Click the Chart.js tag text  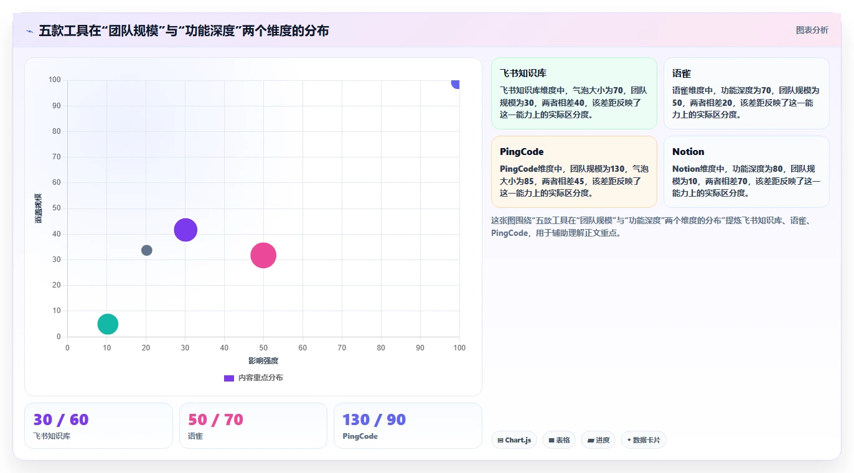[518, 440]
